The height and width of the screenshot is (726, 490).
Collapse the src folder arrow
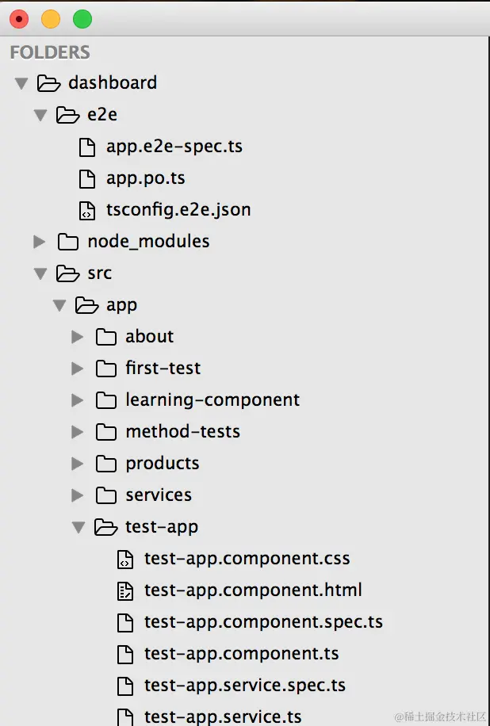point(40,273)
